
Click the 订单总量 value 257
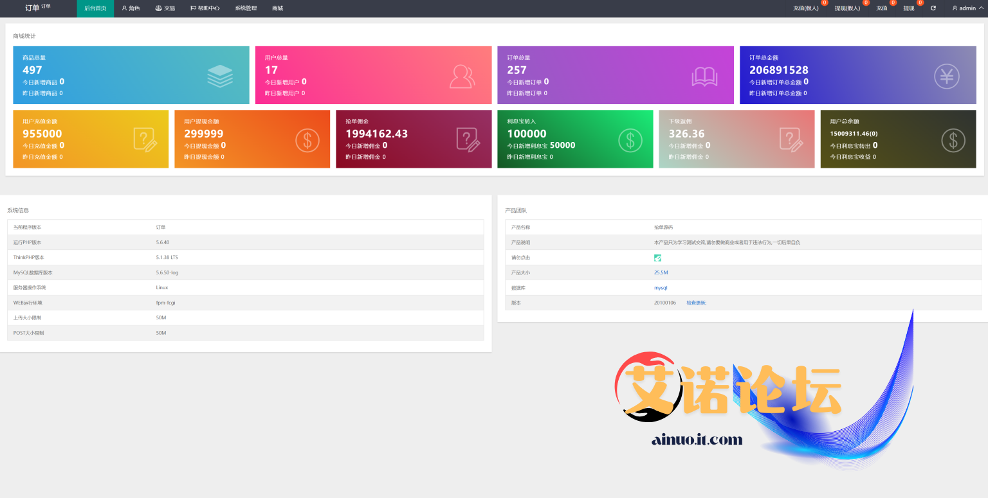pyautogui.click(x=517, y=70)
